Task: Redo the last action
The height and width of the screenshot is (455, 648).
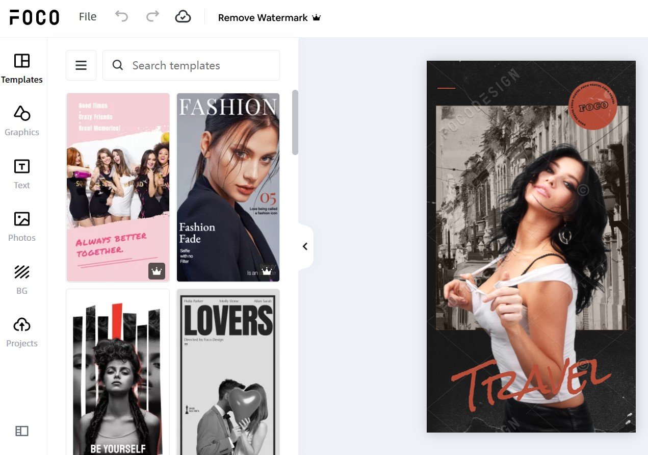Action: tap(152, 17)
